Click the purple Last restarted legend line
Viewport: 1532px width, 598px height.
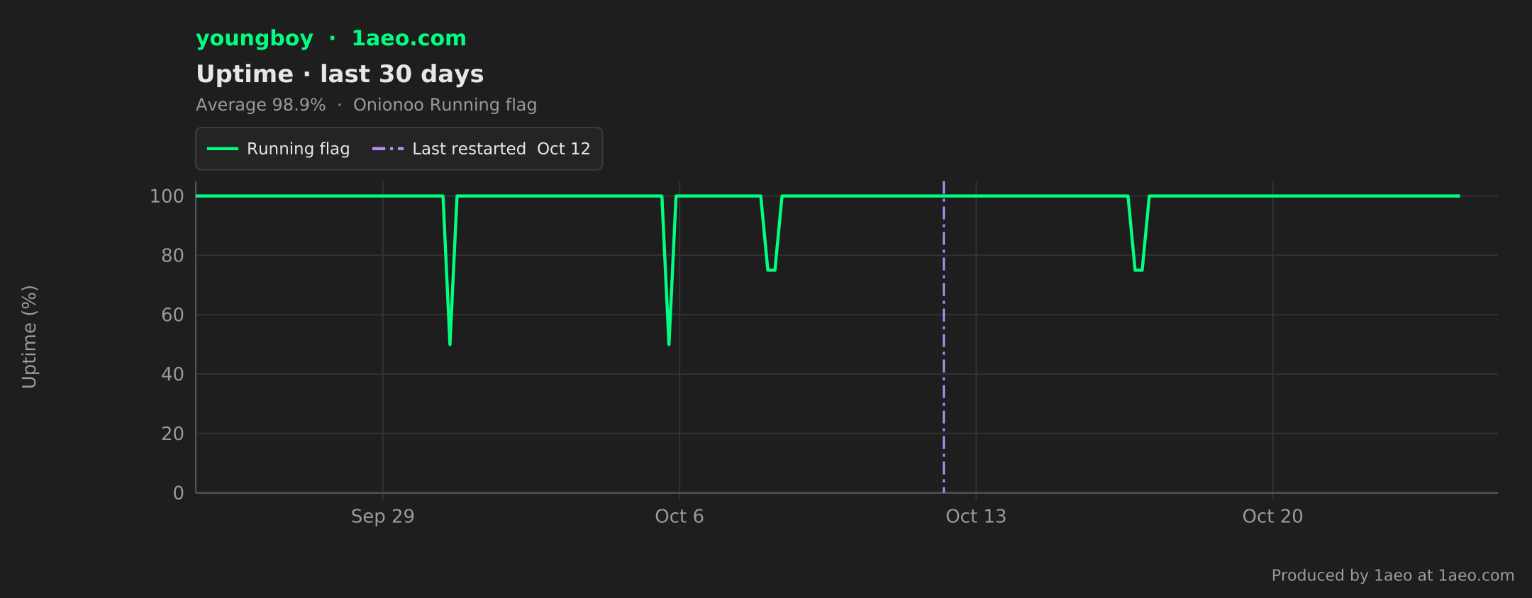point(387,149)
